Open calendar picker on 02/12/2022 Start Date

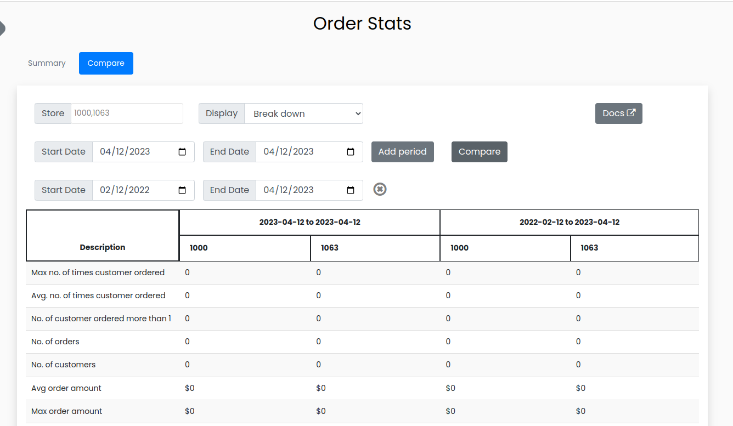point(183,190)
